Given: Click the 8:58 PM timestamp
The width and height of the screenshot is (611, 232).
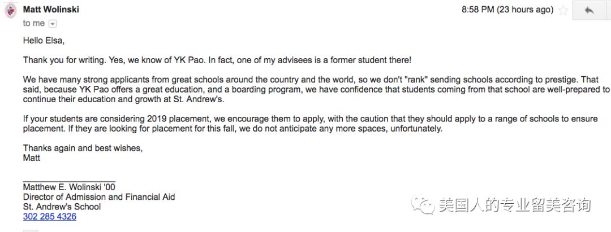Looking at the screenshot, I should 507,10.
